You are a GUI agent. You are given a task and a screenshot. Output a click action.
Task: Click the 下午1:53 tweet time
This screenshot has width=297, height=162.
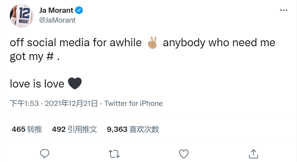click(24, 104)
